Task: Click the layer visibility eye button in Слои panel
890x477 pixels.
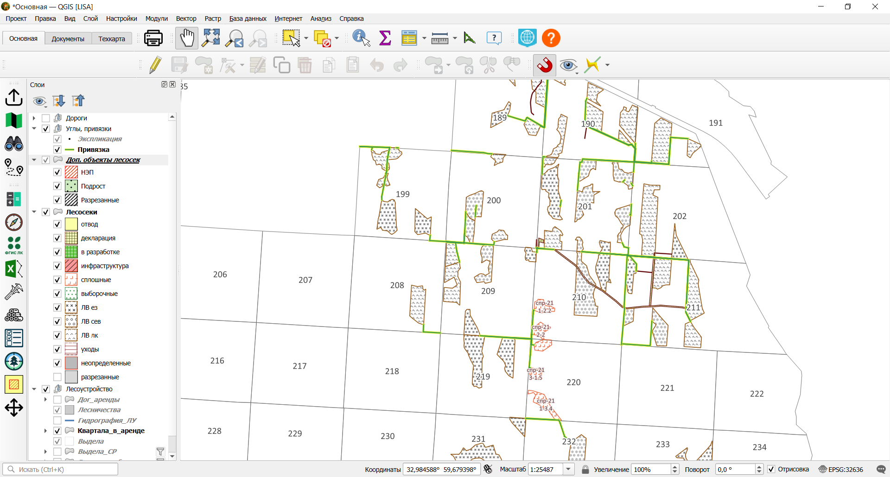Action: 40,101
